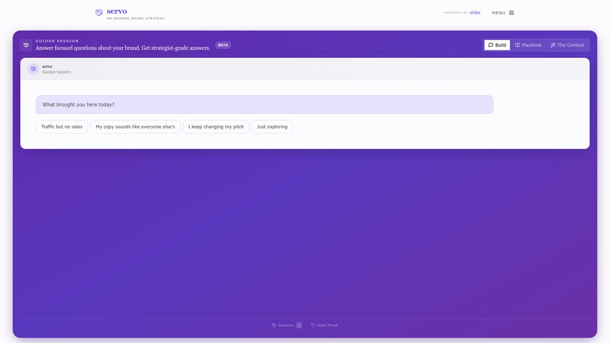Click the Servo shield logo icon in the header
This screenshot has height=343, width=610.
click(99, 13)
